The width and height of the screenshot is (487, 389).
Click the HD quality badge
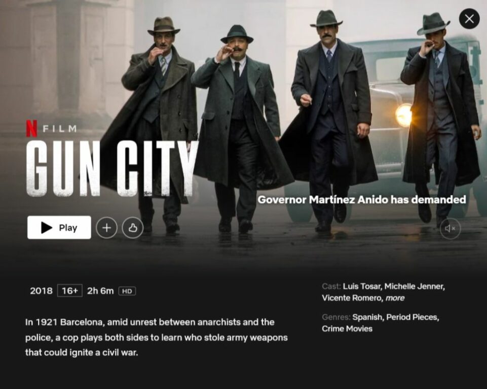(127, 291)
